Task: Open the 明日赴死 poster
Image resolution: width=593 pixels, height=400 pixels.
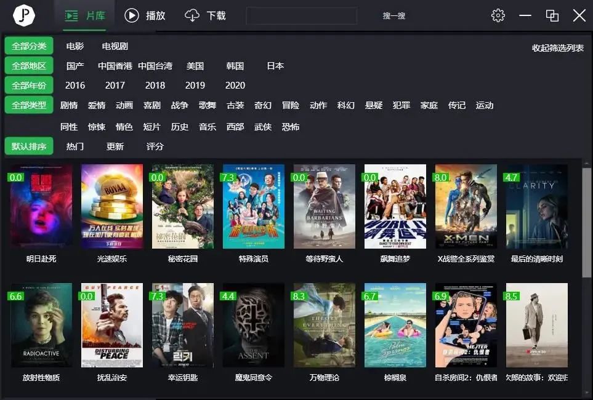Action: pos(41,206)
